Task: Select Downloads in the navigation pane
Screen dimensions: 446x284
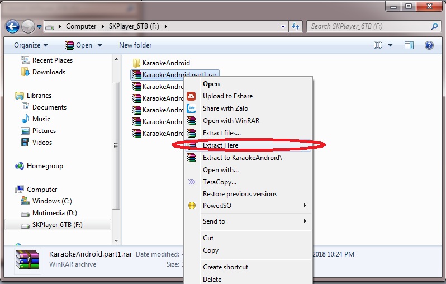Action: (43, 72)
